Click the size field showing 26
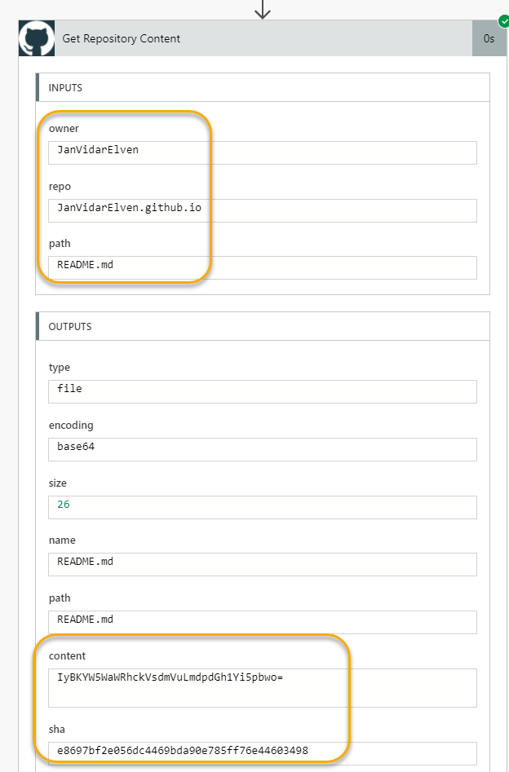The image size is (509, 772). [263, 507]
